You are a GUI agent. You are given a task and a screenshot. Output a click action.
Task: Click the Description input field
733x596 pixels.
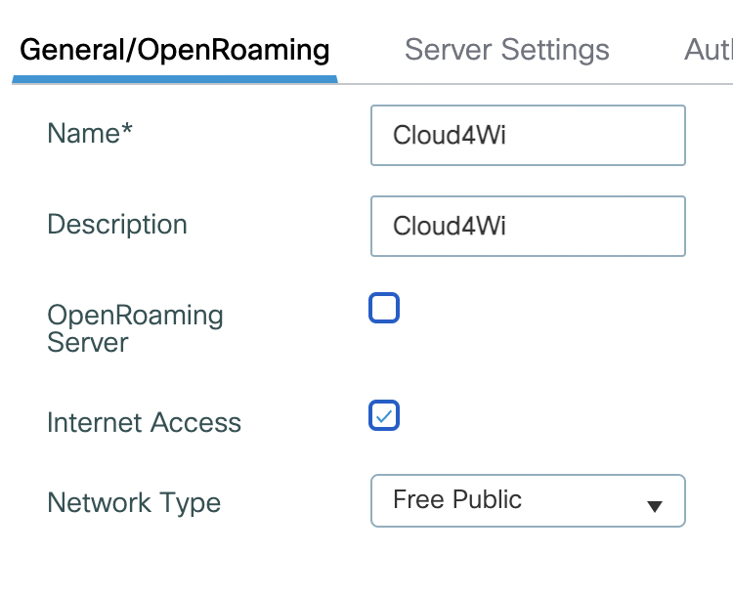point(528,226)
